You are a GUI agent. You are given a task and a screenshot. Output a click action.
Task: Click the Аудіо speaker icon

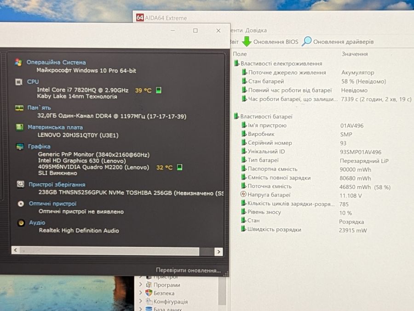[x=21, y=223]
